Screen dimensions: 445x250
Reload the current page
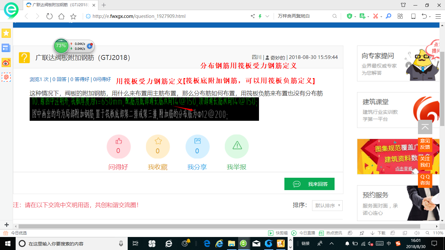pyautogui.click(x=49, y=16)
